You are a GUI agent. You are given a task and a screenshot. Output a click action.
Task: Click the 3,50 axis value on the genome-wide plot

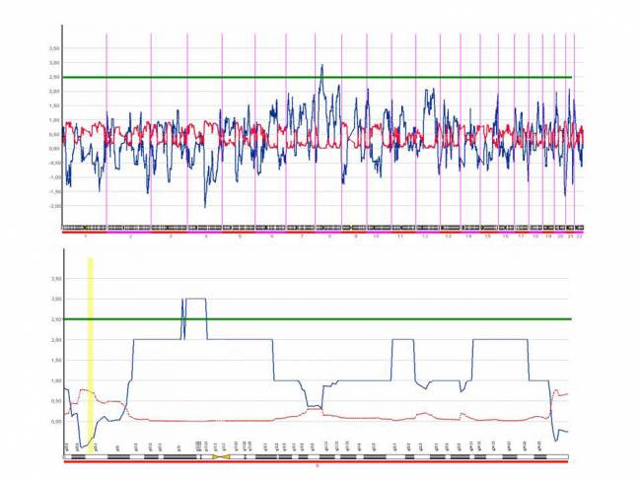pyautogui.click(x=54, y=48)
